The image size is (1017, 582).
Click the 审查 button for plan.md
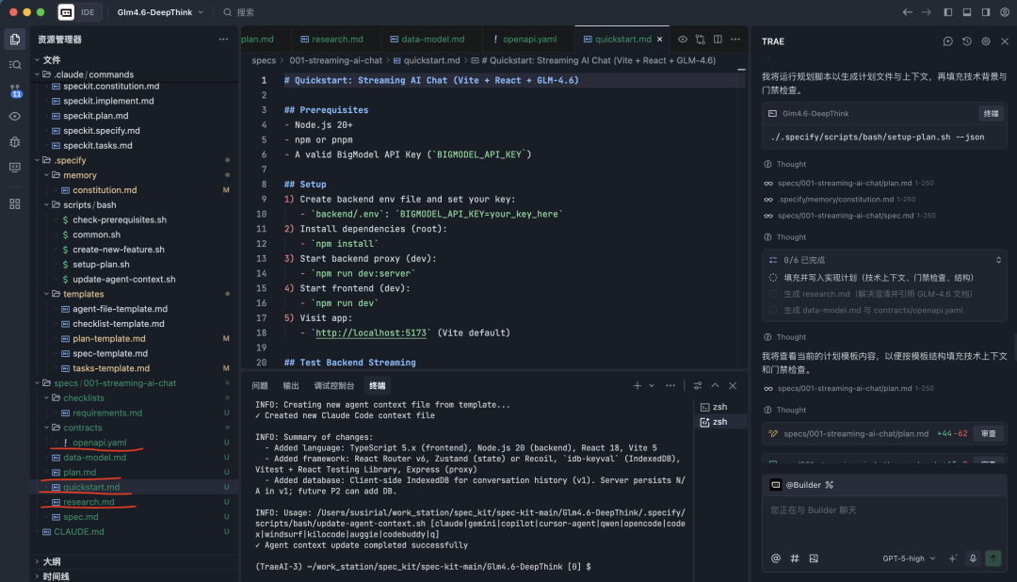tap(988, 433)
